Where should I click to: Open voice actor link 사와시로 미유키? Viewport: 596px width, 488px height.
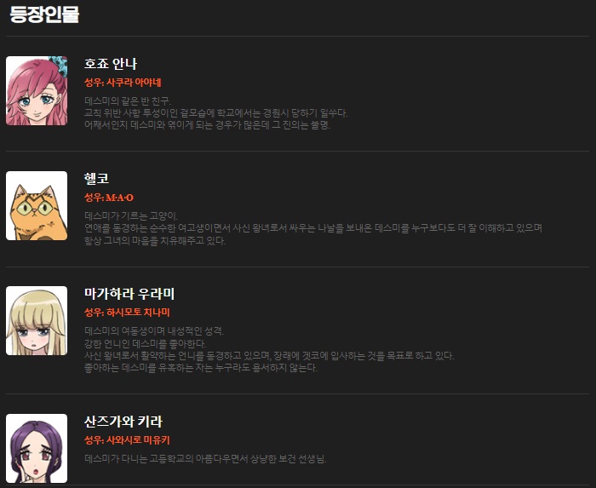(x=138, y=440)
